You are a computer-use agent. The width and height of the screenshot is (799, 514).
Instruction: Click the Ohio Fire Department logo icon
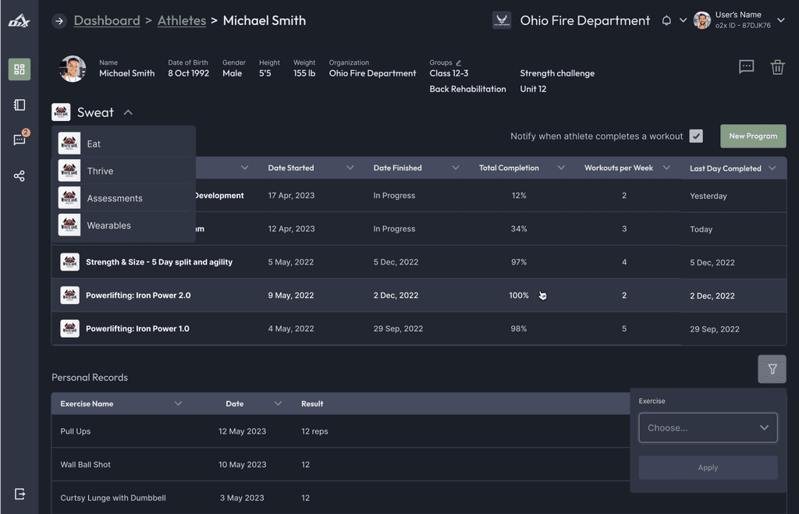[502, 20]
